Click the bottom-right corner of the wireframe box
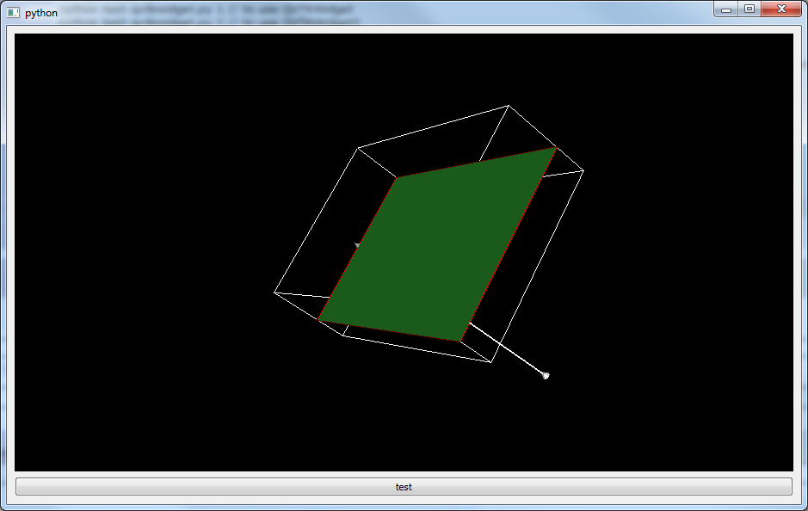The image size is (808, 511). coord(490,362)
